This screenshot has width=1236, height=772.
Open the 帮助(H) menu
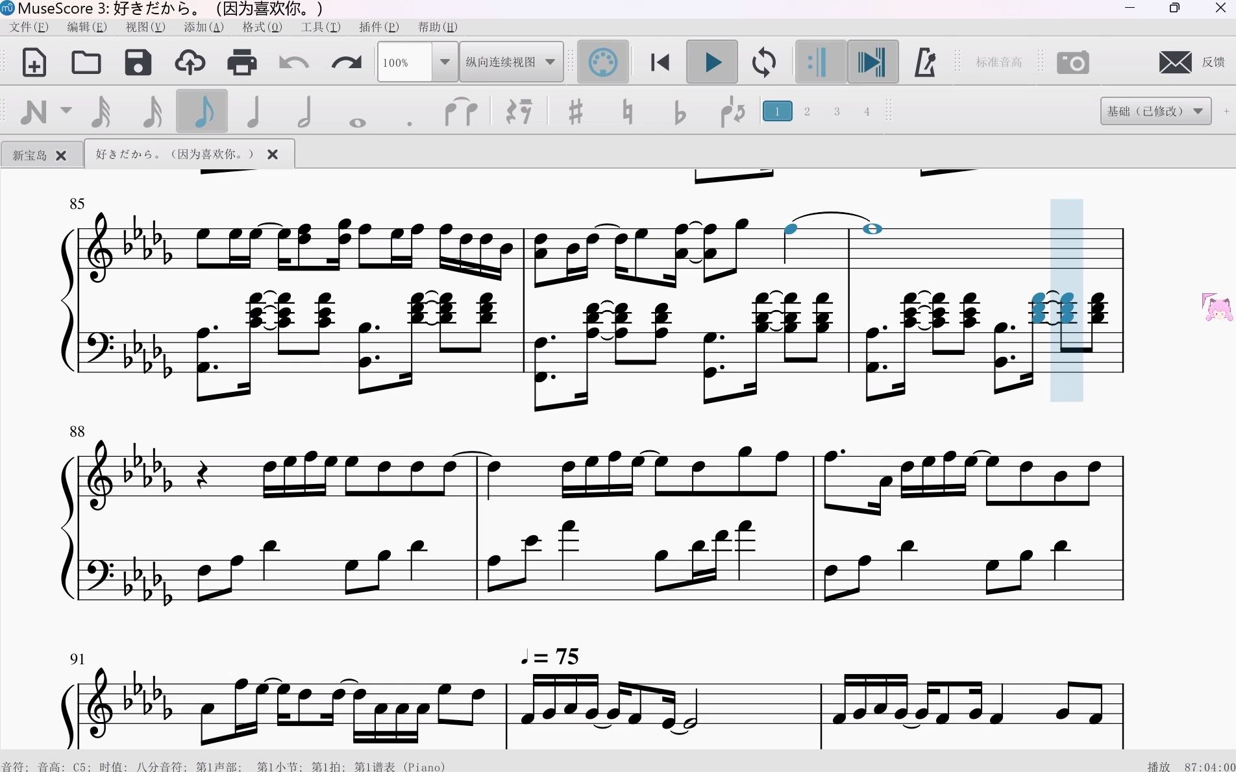[x=438, y=27]
